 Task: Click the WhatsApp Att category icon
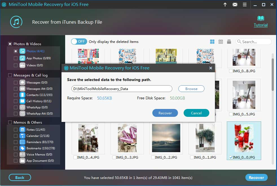click(x=22, y=113)
